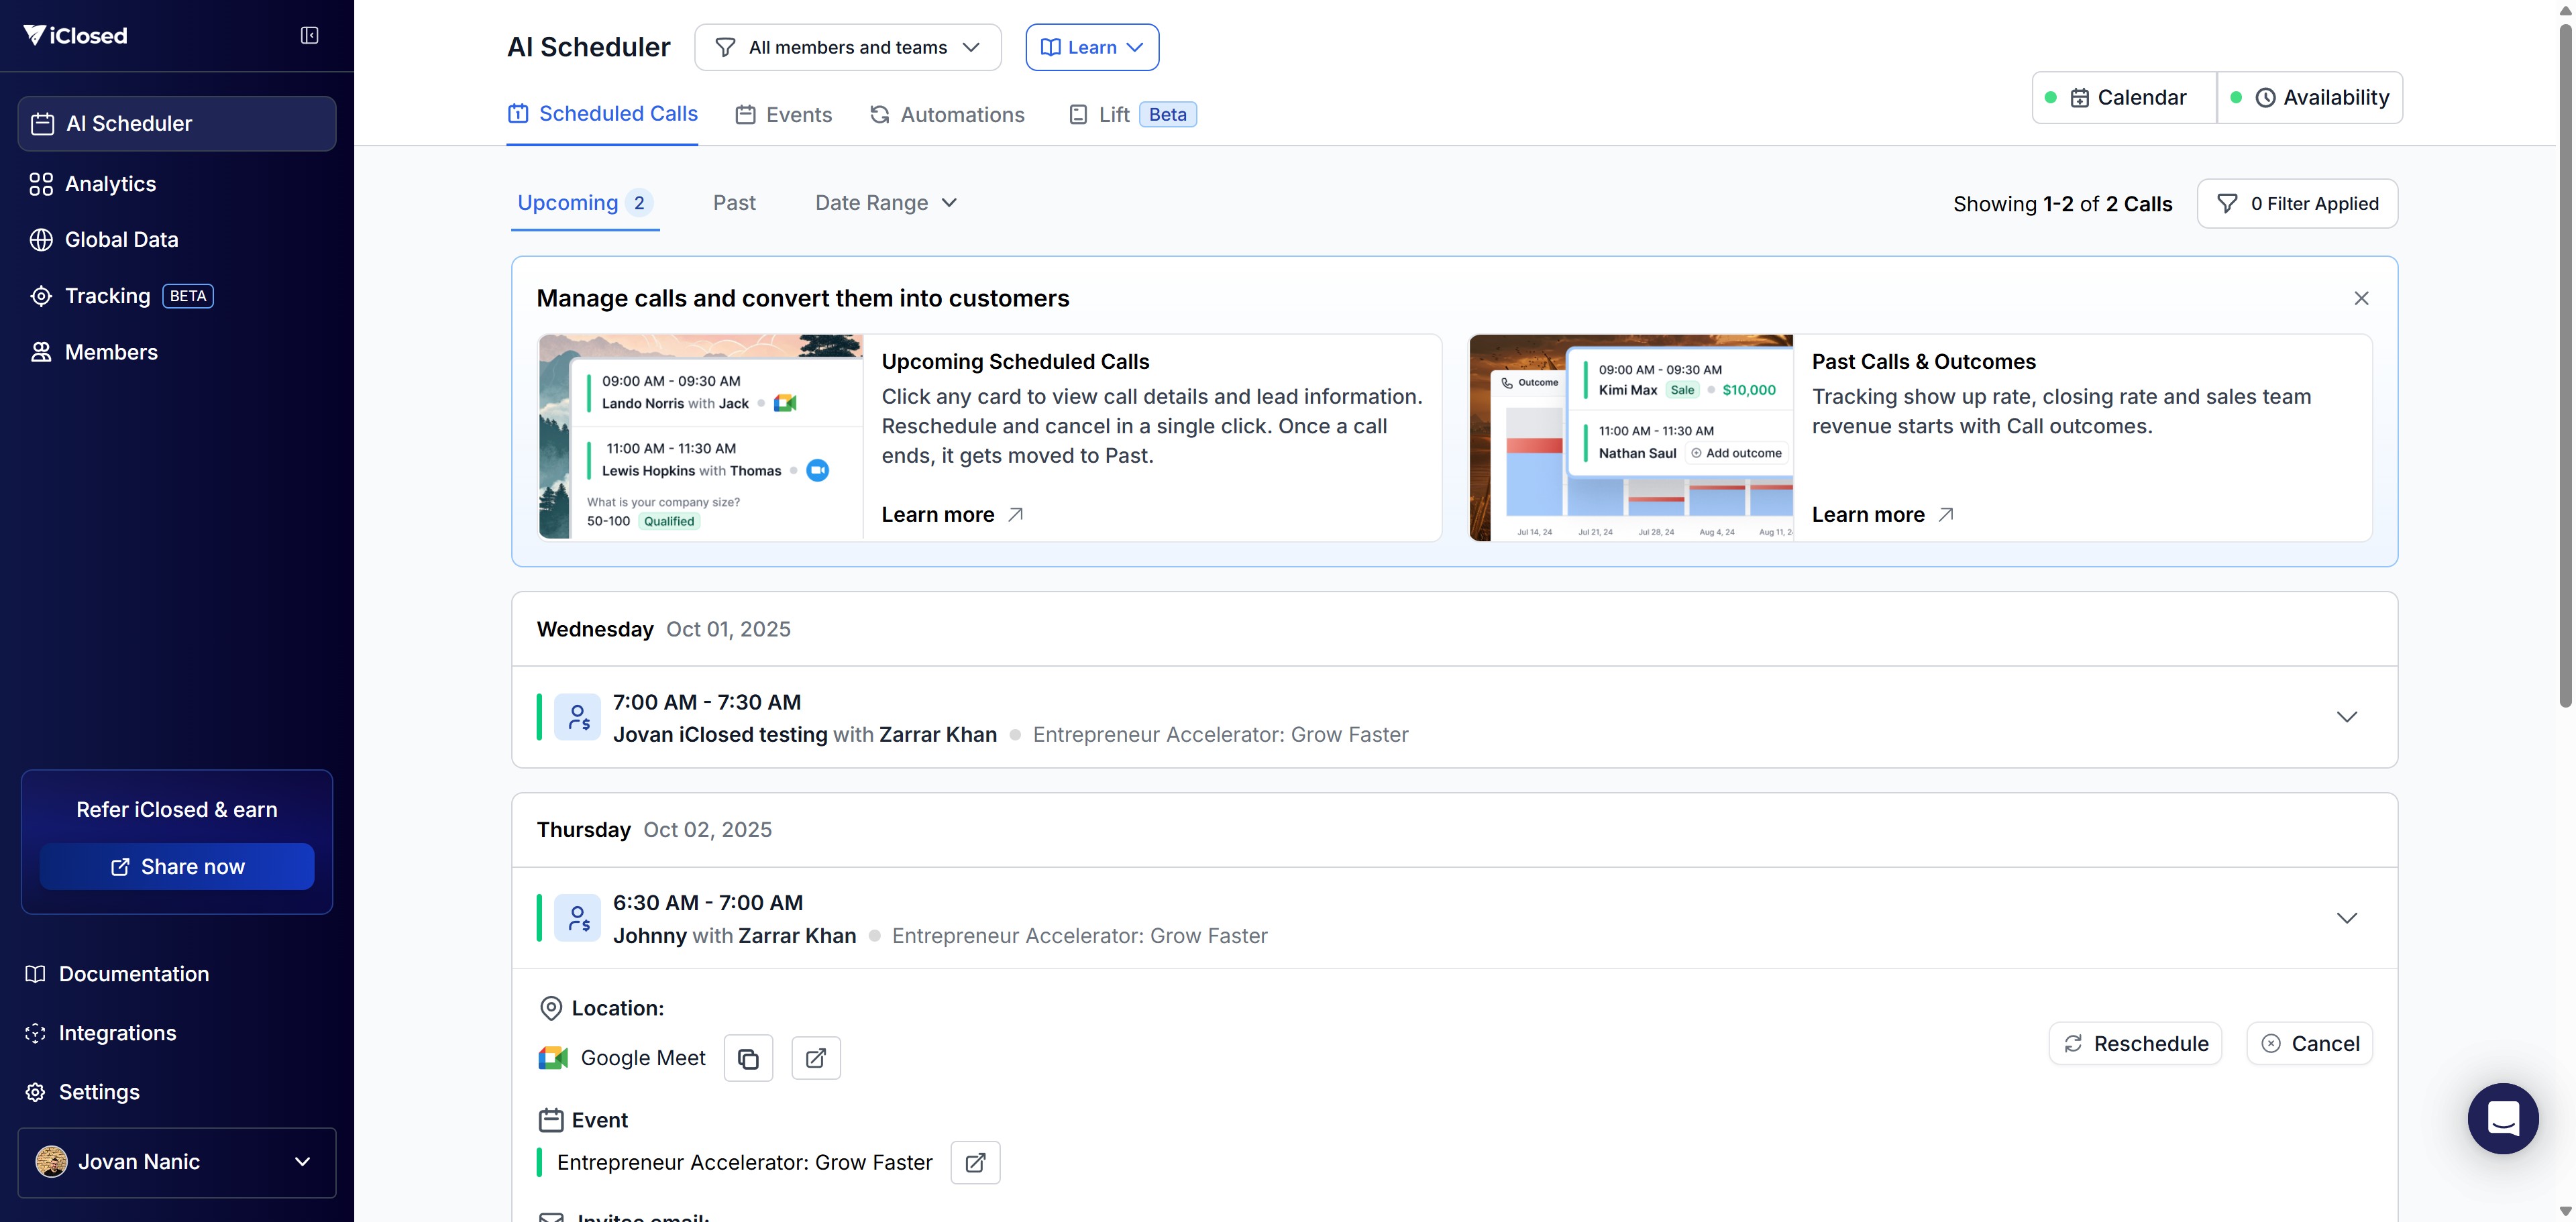Open the chat support bubble

(2502, 1118)
